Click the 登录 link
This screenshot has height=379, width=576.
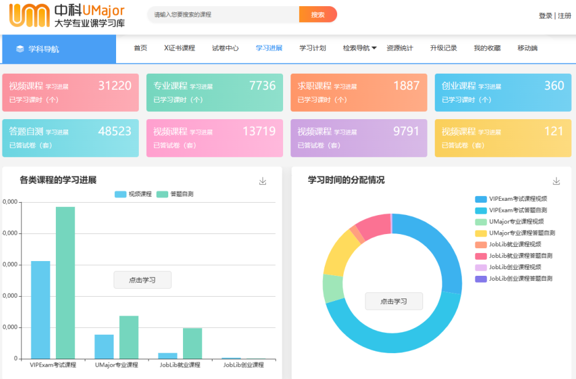(545, 16)
